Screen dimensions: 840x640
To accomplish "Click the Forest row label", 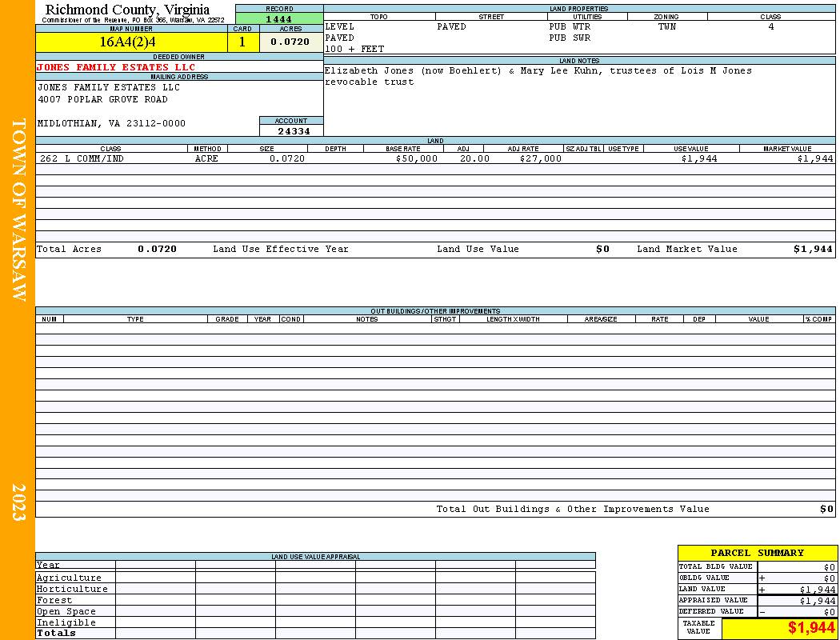I will click(x=54, y=600).
